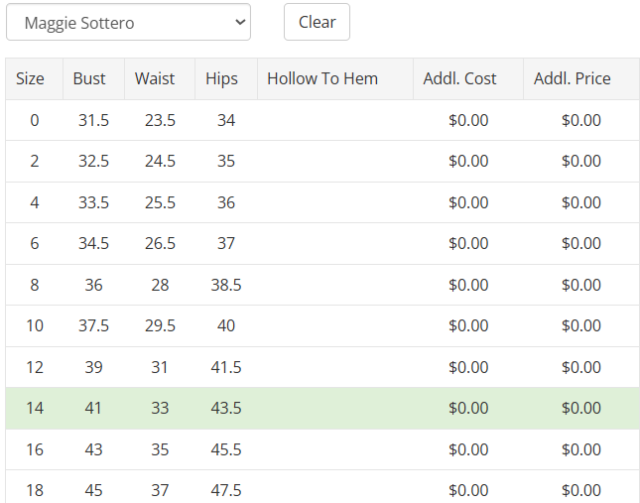The height and width of the screenshot is (503, 640).
Task: Select the size 6 row
Action: tap(35, 243)
